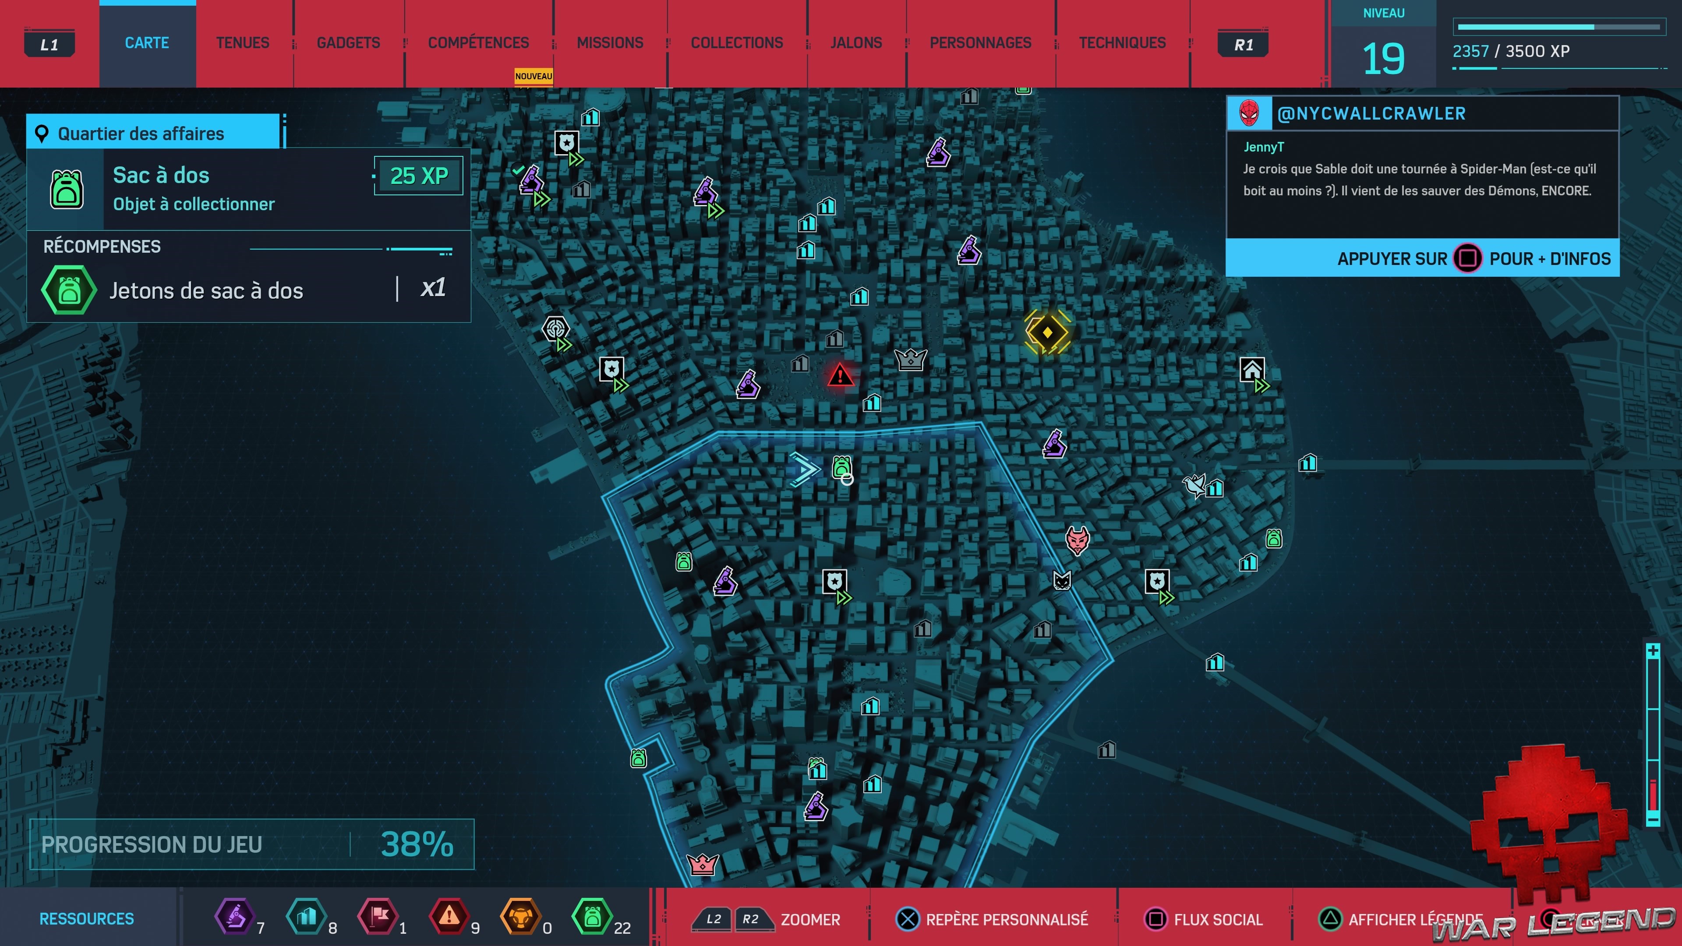Image resolution: width=1682 pixels, height=946 pixels.
Task: Switch to the COMPÉTENCES tab
Action: click(x=478, y=43)
